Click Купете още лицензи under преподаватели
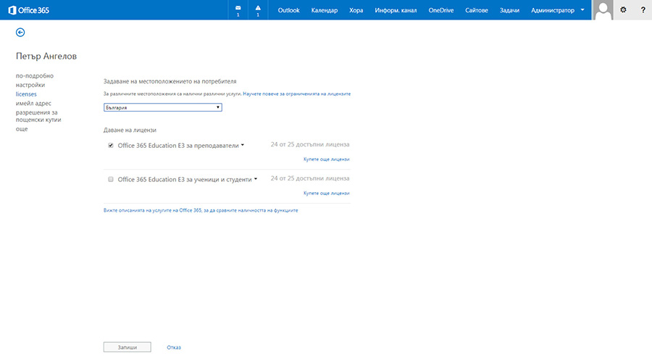 (x=327, y=160)
